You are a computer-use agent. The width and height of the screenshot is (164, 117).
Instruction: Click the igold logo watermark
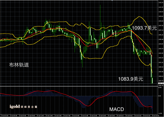coord(15,107)
